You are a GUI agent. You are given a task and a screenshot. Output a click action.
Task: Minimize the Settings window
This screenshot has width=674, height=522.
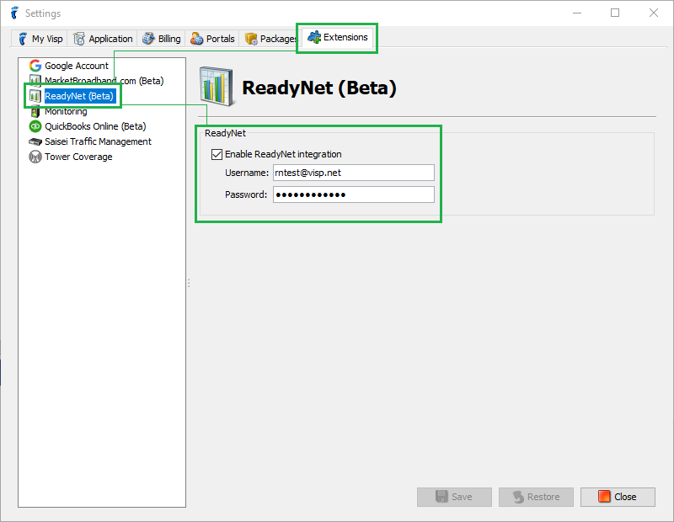click(x=577, y=13)
